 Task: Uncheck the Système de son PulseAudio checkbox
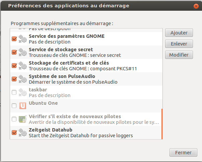point(14,79)
